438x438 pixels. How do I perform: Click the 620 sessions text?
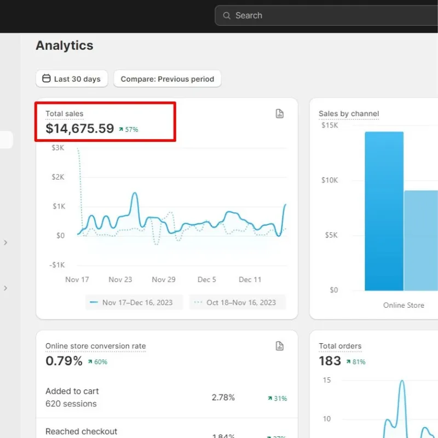pos(71,404)
